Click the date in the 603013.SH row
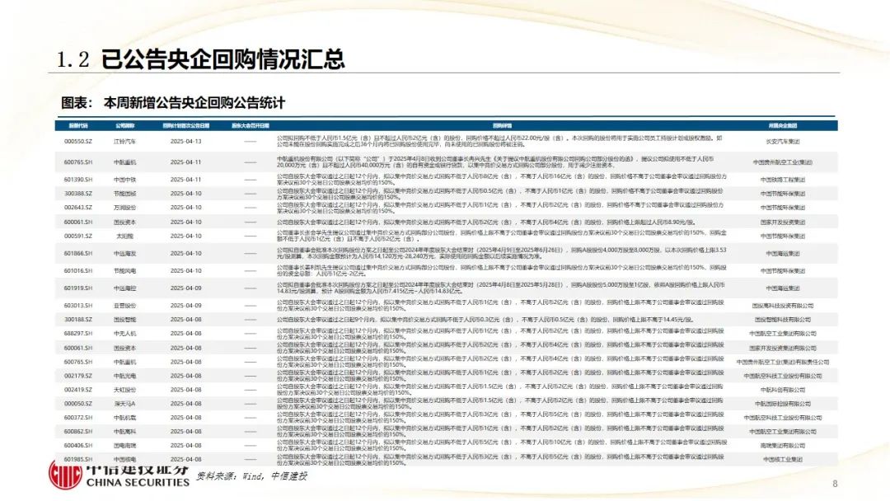890x501 pixels. click(x=185, y=306)
